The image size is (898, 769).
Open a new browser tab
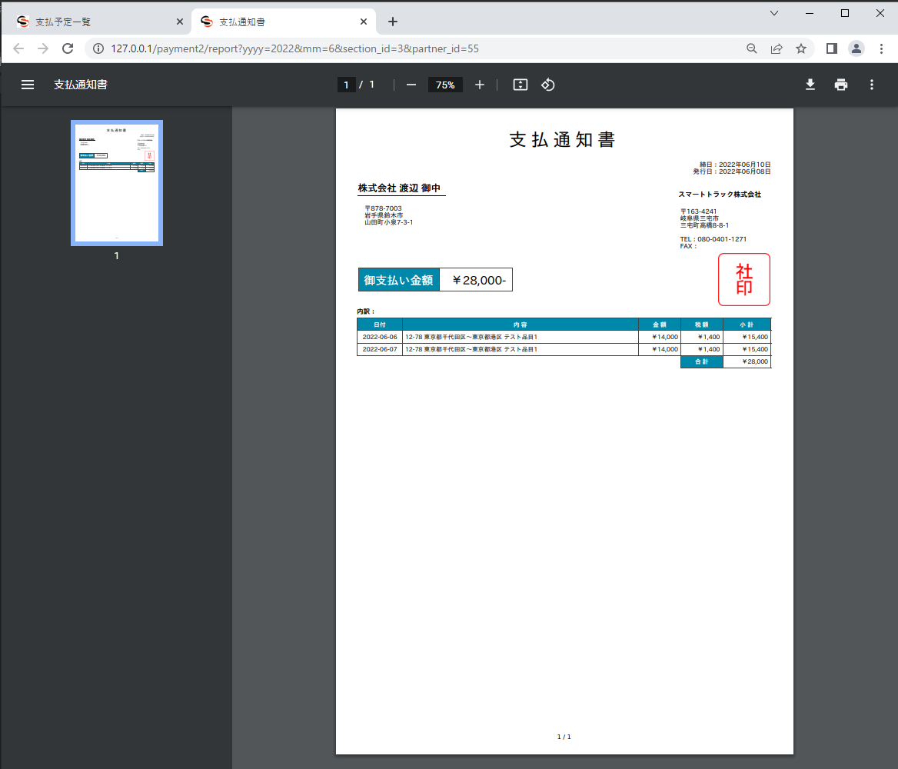pos(393,22)
